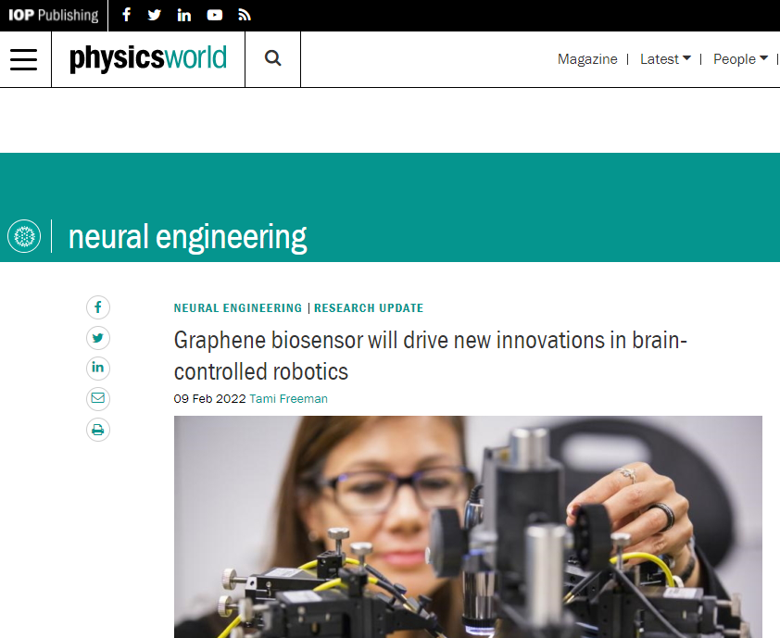This screenshot has height=638, width=780.
Task: Open the hamburger navigation menu
Action: pos(24,59)
